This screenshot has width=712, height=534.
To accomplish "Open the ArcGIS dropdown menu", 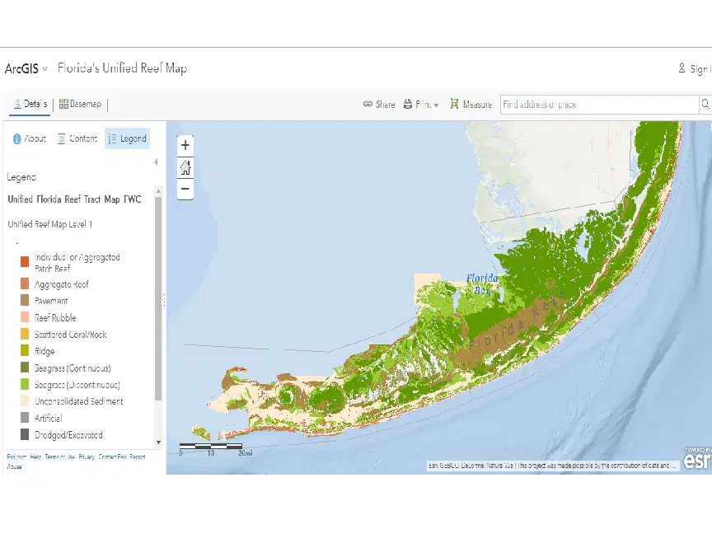I will point(26,68).
